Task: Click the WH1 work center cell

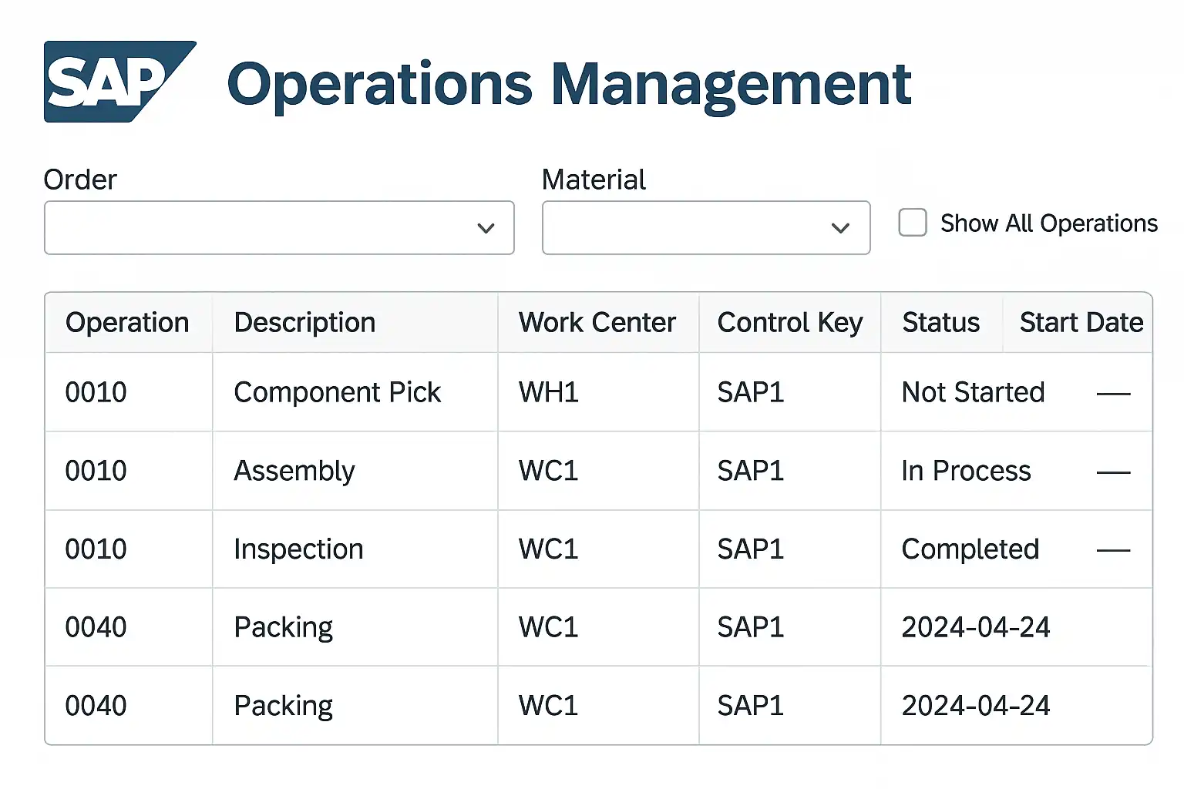Action: point(548,393)
